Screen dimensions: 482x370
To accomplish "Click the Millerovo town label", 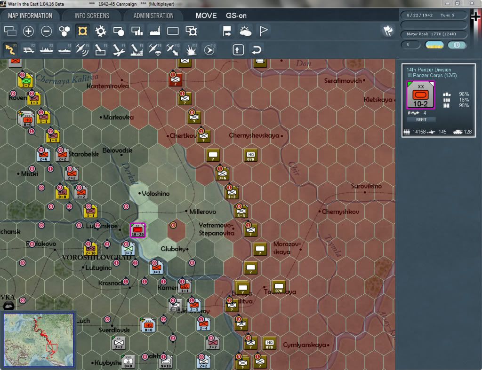I will coord(202,212).
